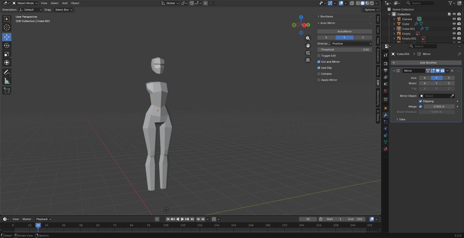Click the eyedropper for Mirror Object
The image size is (464, 238).
tap(452, 96)
